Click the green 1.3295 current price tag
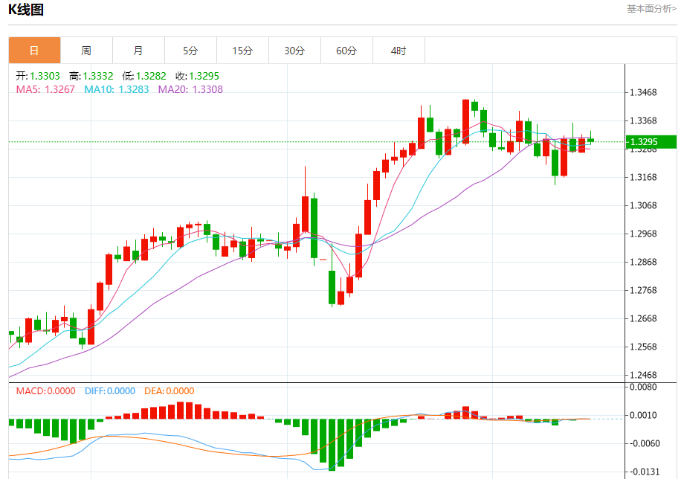684x479 pixels. [651, 142]
